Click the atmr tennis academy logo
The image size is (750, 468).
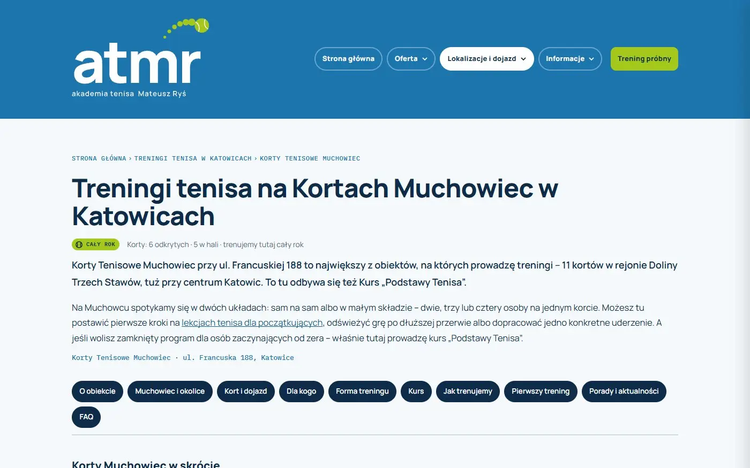[x=140, y=58]
